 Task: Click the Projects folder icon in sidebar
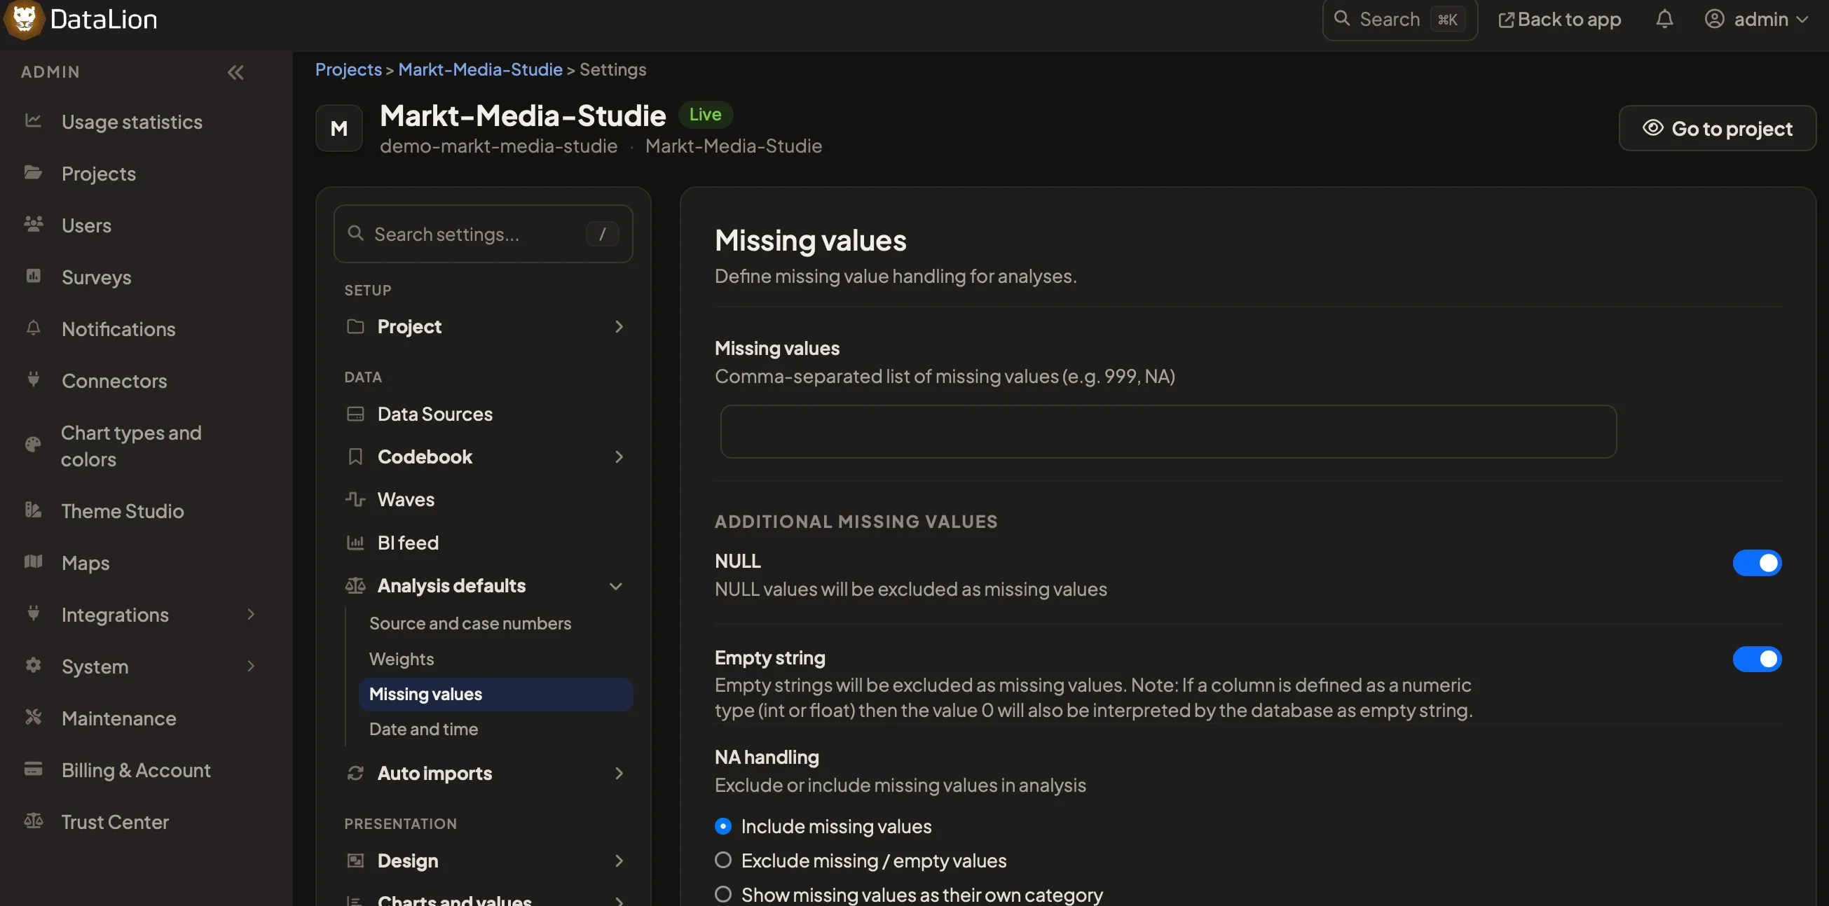(33, 173)
